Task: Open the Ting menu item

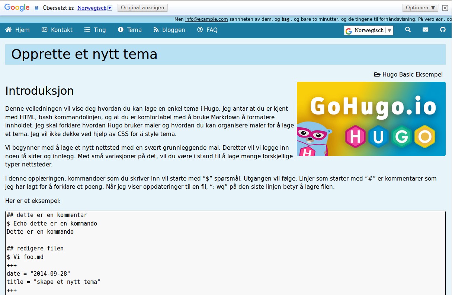Action: pos(95,30)
